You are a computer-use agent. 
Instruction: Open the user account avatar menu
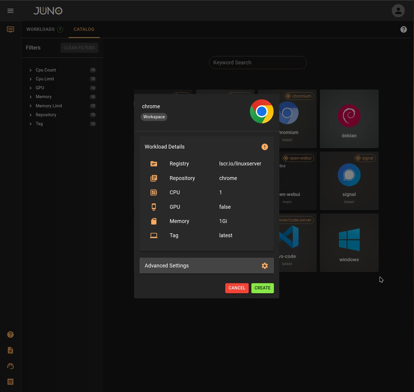point(398,11)
